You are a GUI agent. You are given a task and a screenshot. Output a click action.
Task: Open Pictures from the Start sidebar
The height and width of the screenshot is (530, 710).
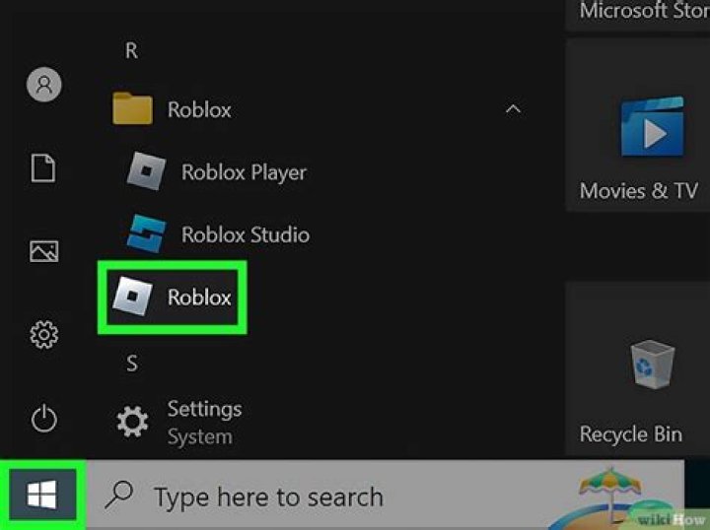(44, 251)
